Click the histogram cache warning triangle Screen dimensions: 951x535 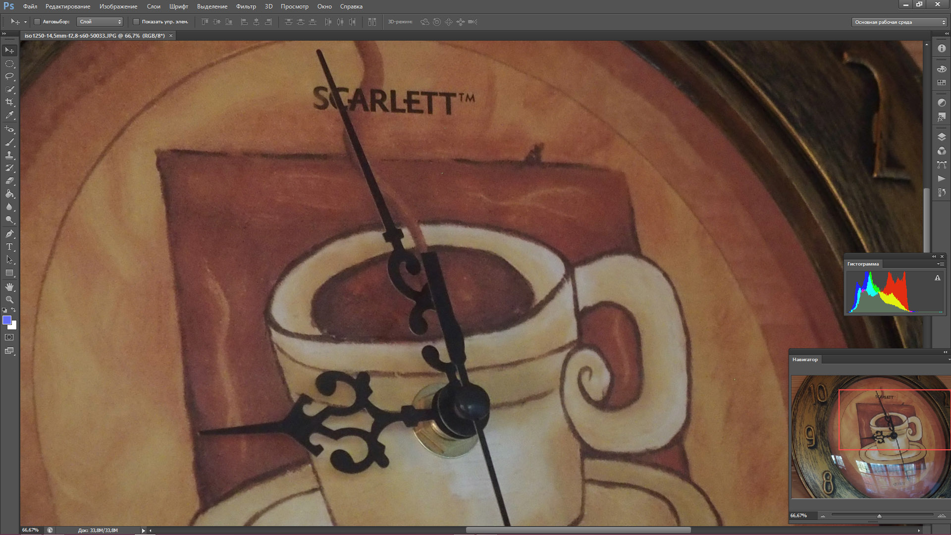pos(937,278)
